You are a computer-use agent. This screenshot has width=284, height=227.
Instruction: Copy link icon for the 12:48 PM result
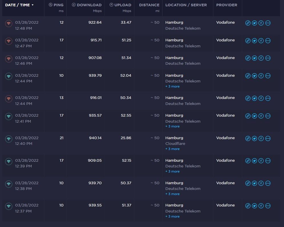(248, 23)
